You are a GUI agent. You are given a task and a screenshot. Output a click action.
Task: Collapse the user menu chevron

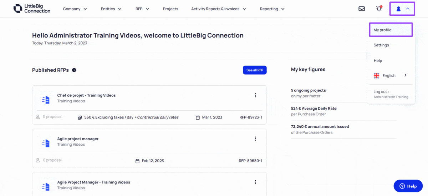pyautogui.click(x=408, y=9)
